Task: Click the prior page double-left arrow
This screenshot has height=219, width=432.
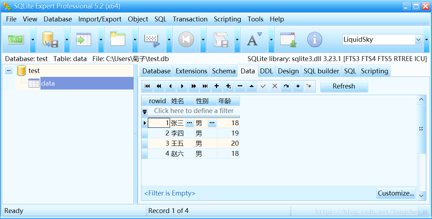Action: click(159, 86)
